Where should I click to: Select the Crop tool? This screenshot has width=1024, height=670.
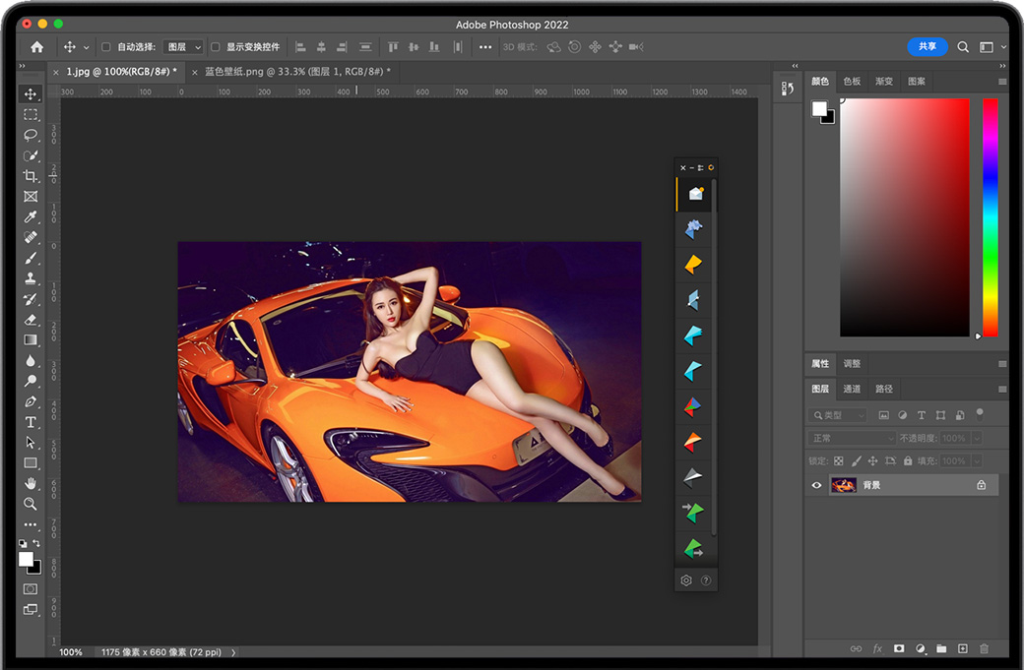click(31, 176)
